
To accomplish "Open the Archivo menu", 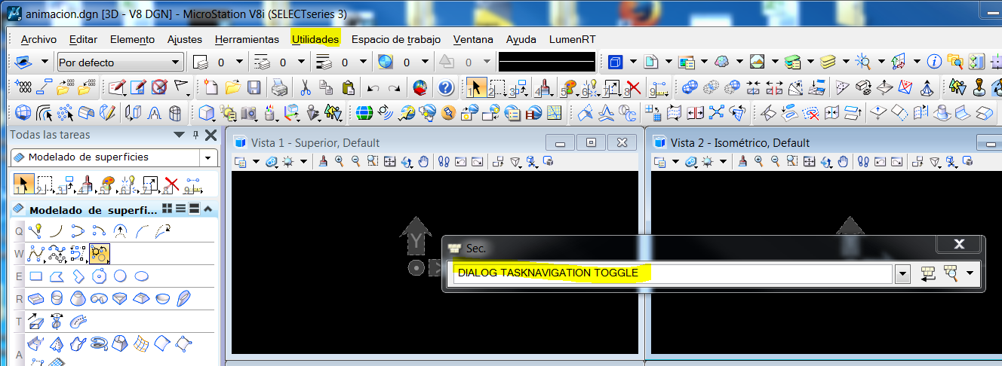I will coord(38,39).
